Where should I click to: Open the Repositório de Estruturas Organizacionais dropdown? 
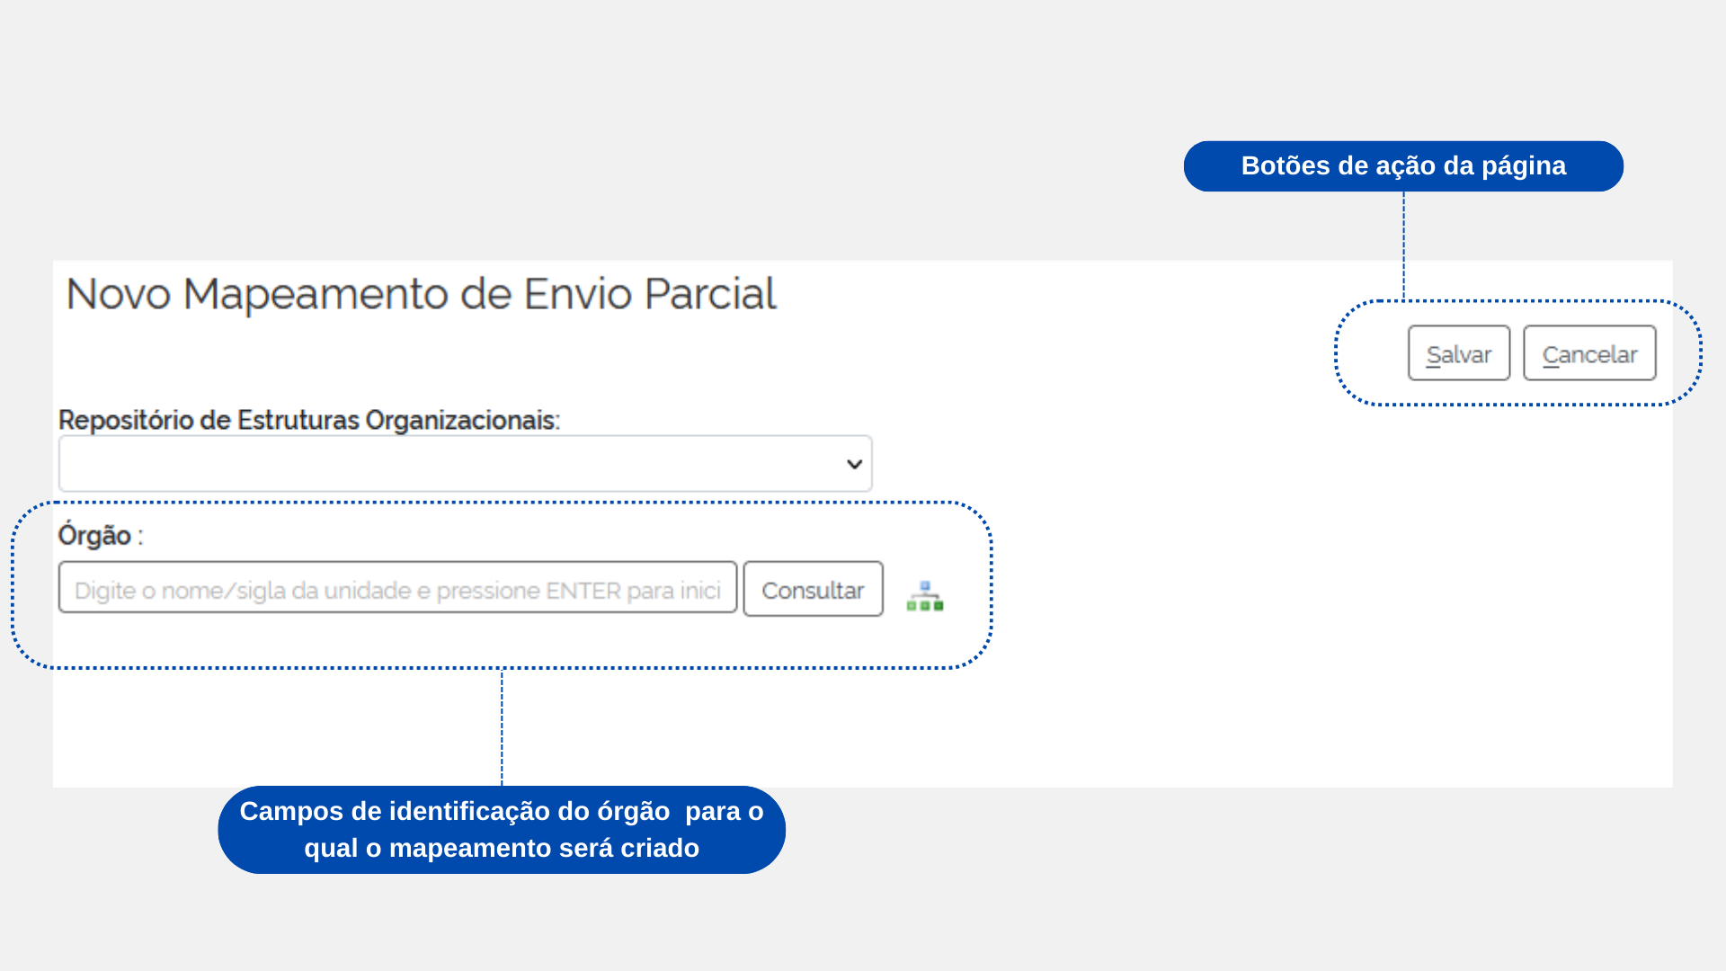click(x=465, y=464)
